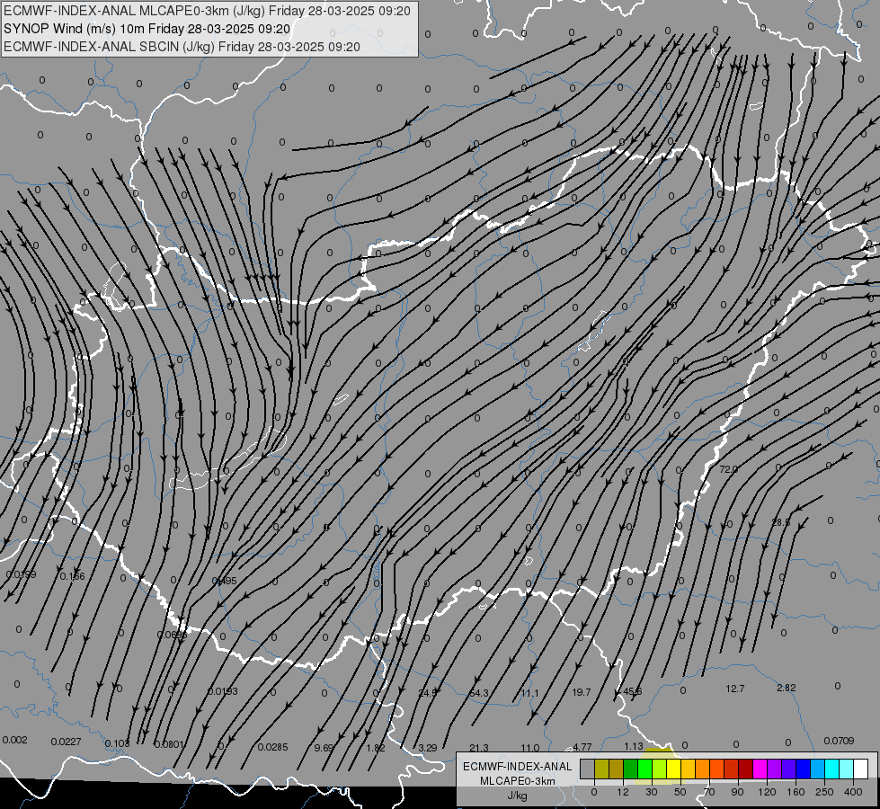
Task: Click the legend's 70 tick label
Action: 709,792
